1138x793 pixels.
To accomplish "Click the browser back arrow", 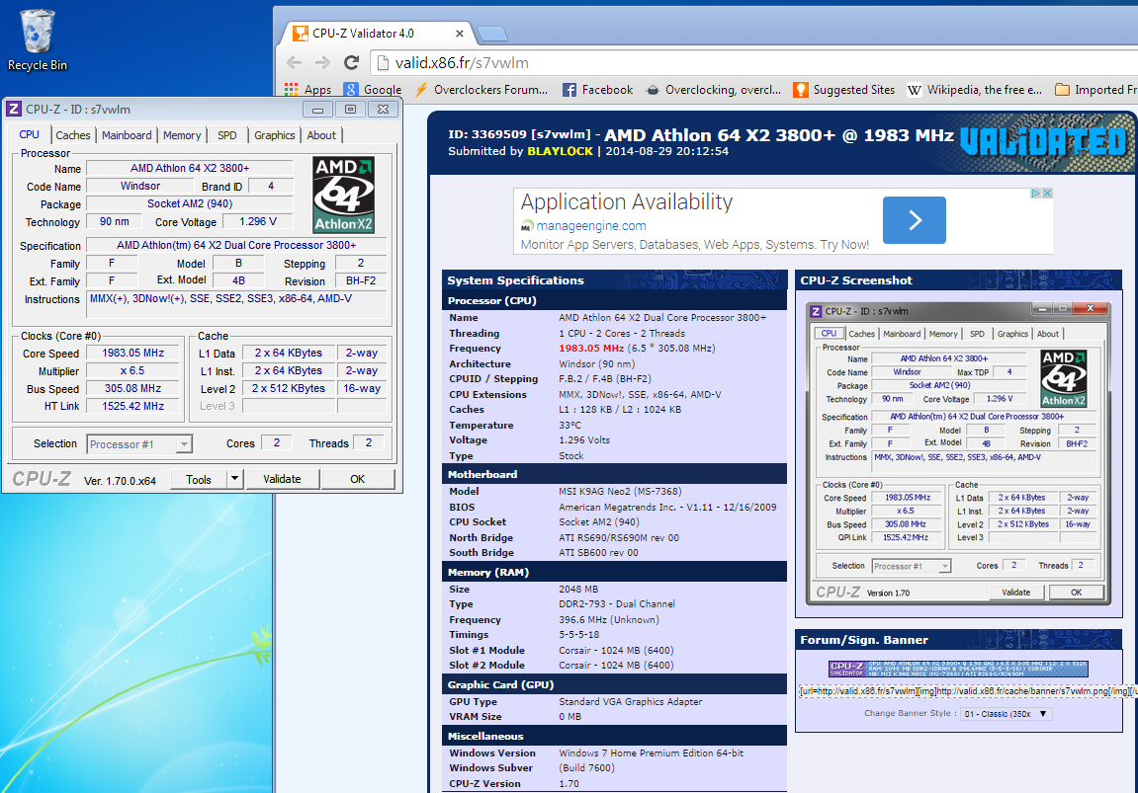I will point(294,63).
